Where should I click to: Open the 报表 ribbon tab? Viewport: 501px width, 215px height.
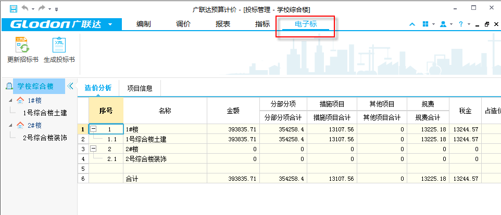click(x=223, y=24)
